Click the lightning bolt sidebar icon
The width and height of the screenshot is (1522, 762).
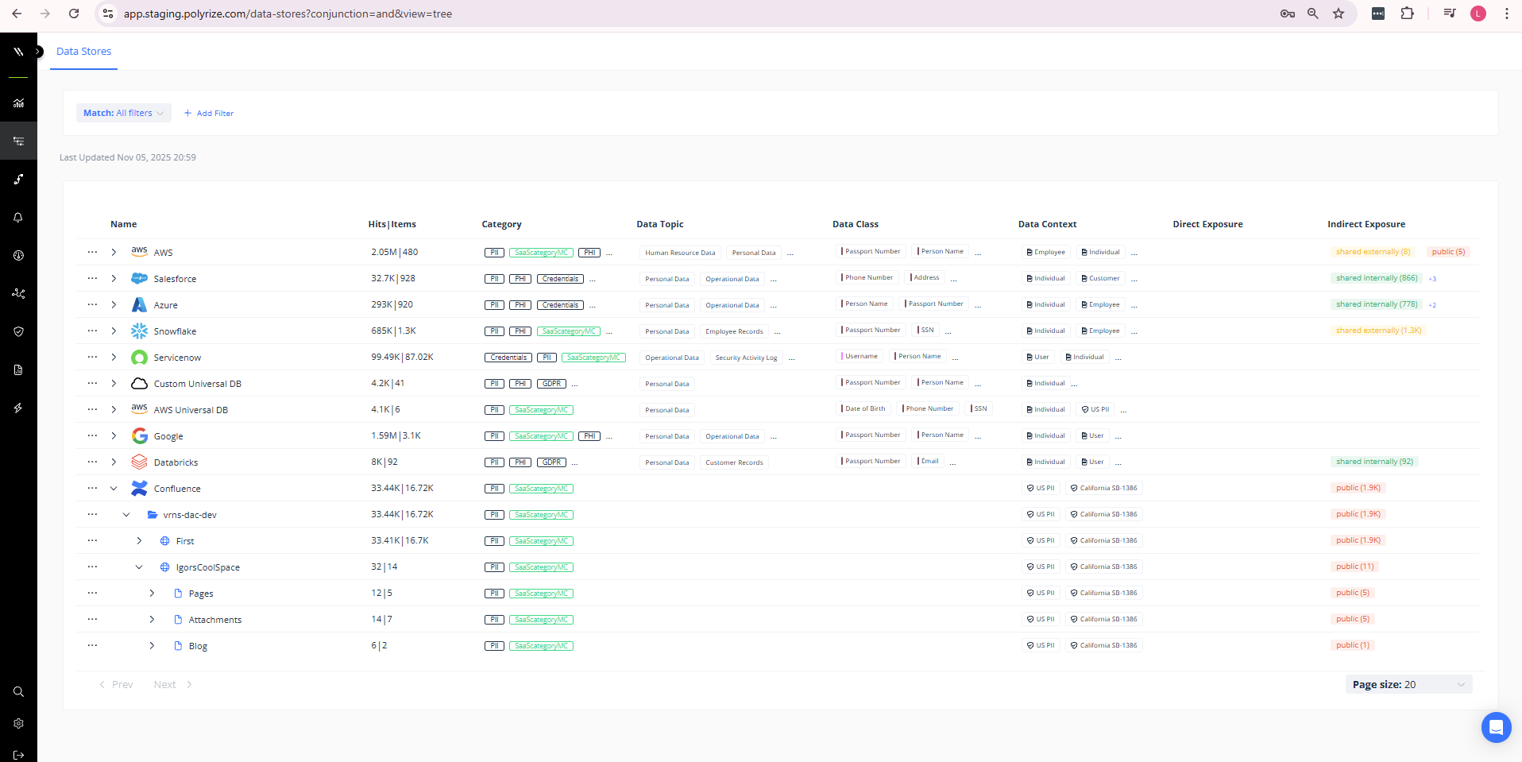18,408
